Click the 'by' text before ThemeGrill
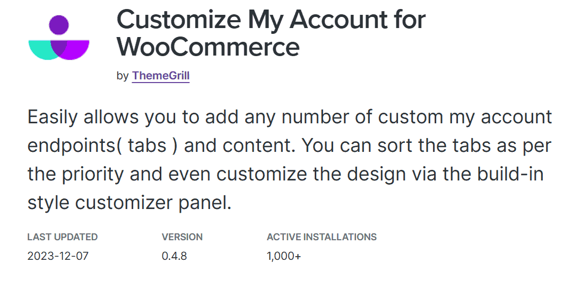The image size is (580, 281). tap(122, 76)
